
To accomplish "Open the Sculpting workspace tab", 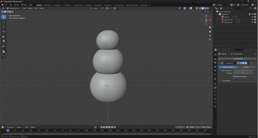I will pos(57,5).
